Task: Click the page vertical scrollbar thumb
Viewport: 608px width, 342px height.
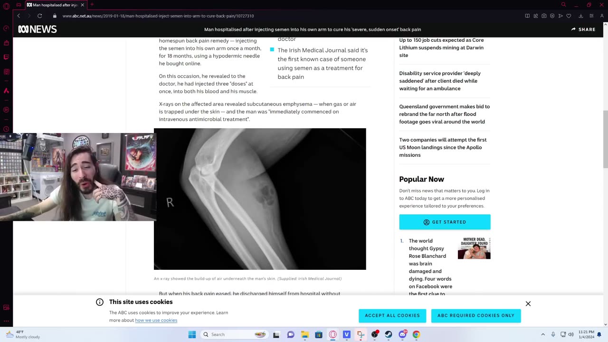Action: click(605, 139)
